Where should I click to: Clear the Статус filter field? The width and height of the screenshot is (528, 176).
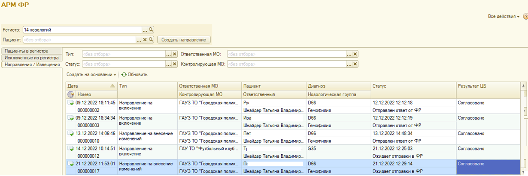[175, 64]
